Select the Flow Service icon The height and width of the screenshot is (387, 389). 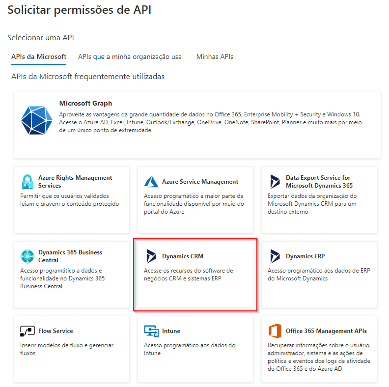pyautogui.click(x=28, y=331)
